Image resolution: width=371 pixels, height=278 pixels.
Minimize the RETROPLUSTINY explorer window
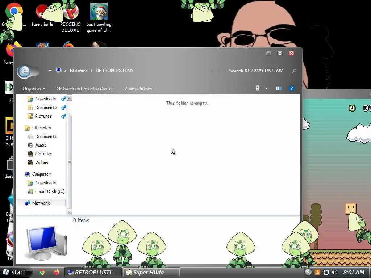(x=268, y=53)
